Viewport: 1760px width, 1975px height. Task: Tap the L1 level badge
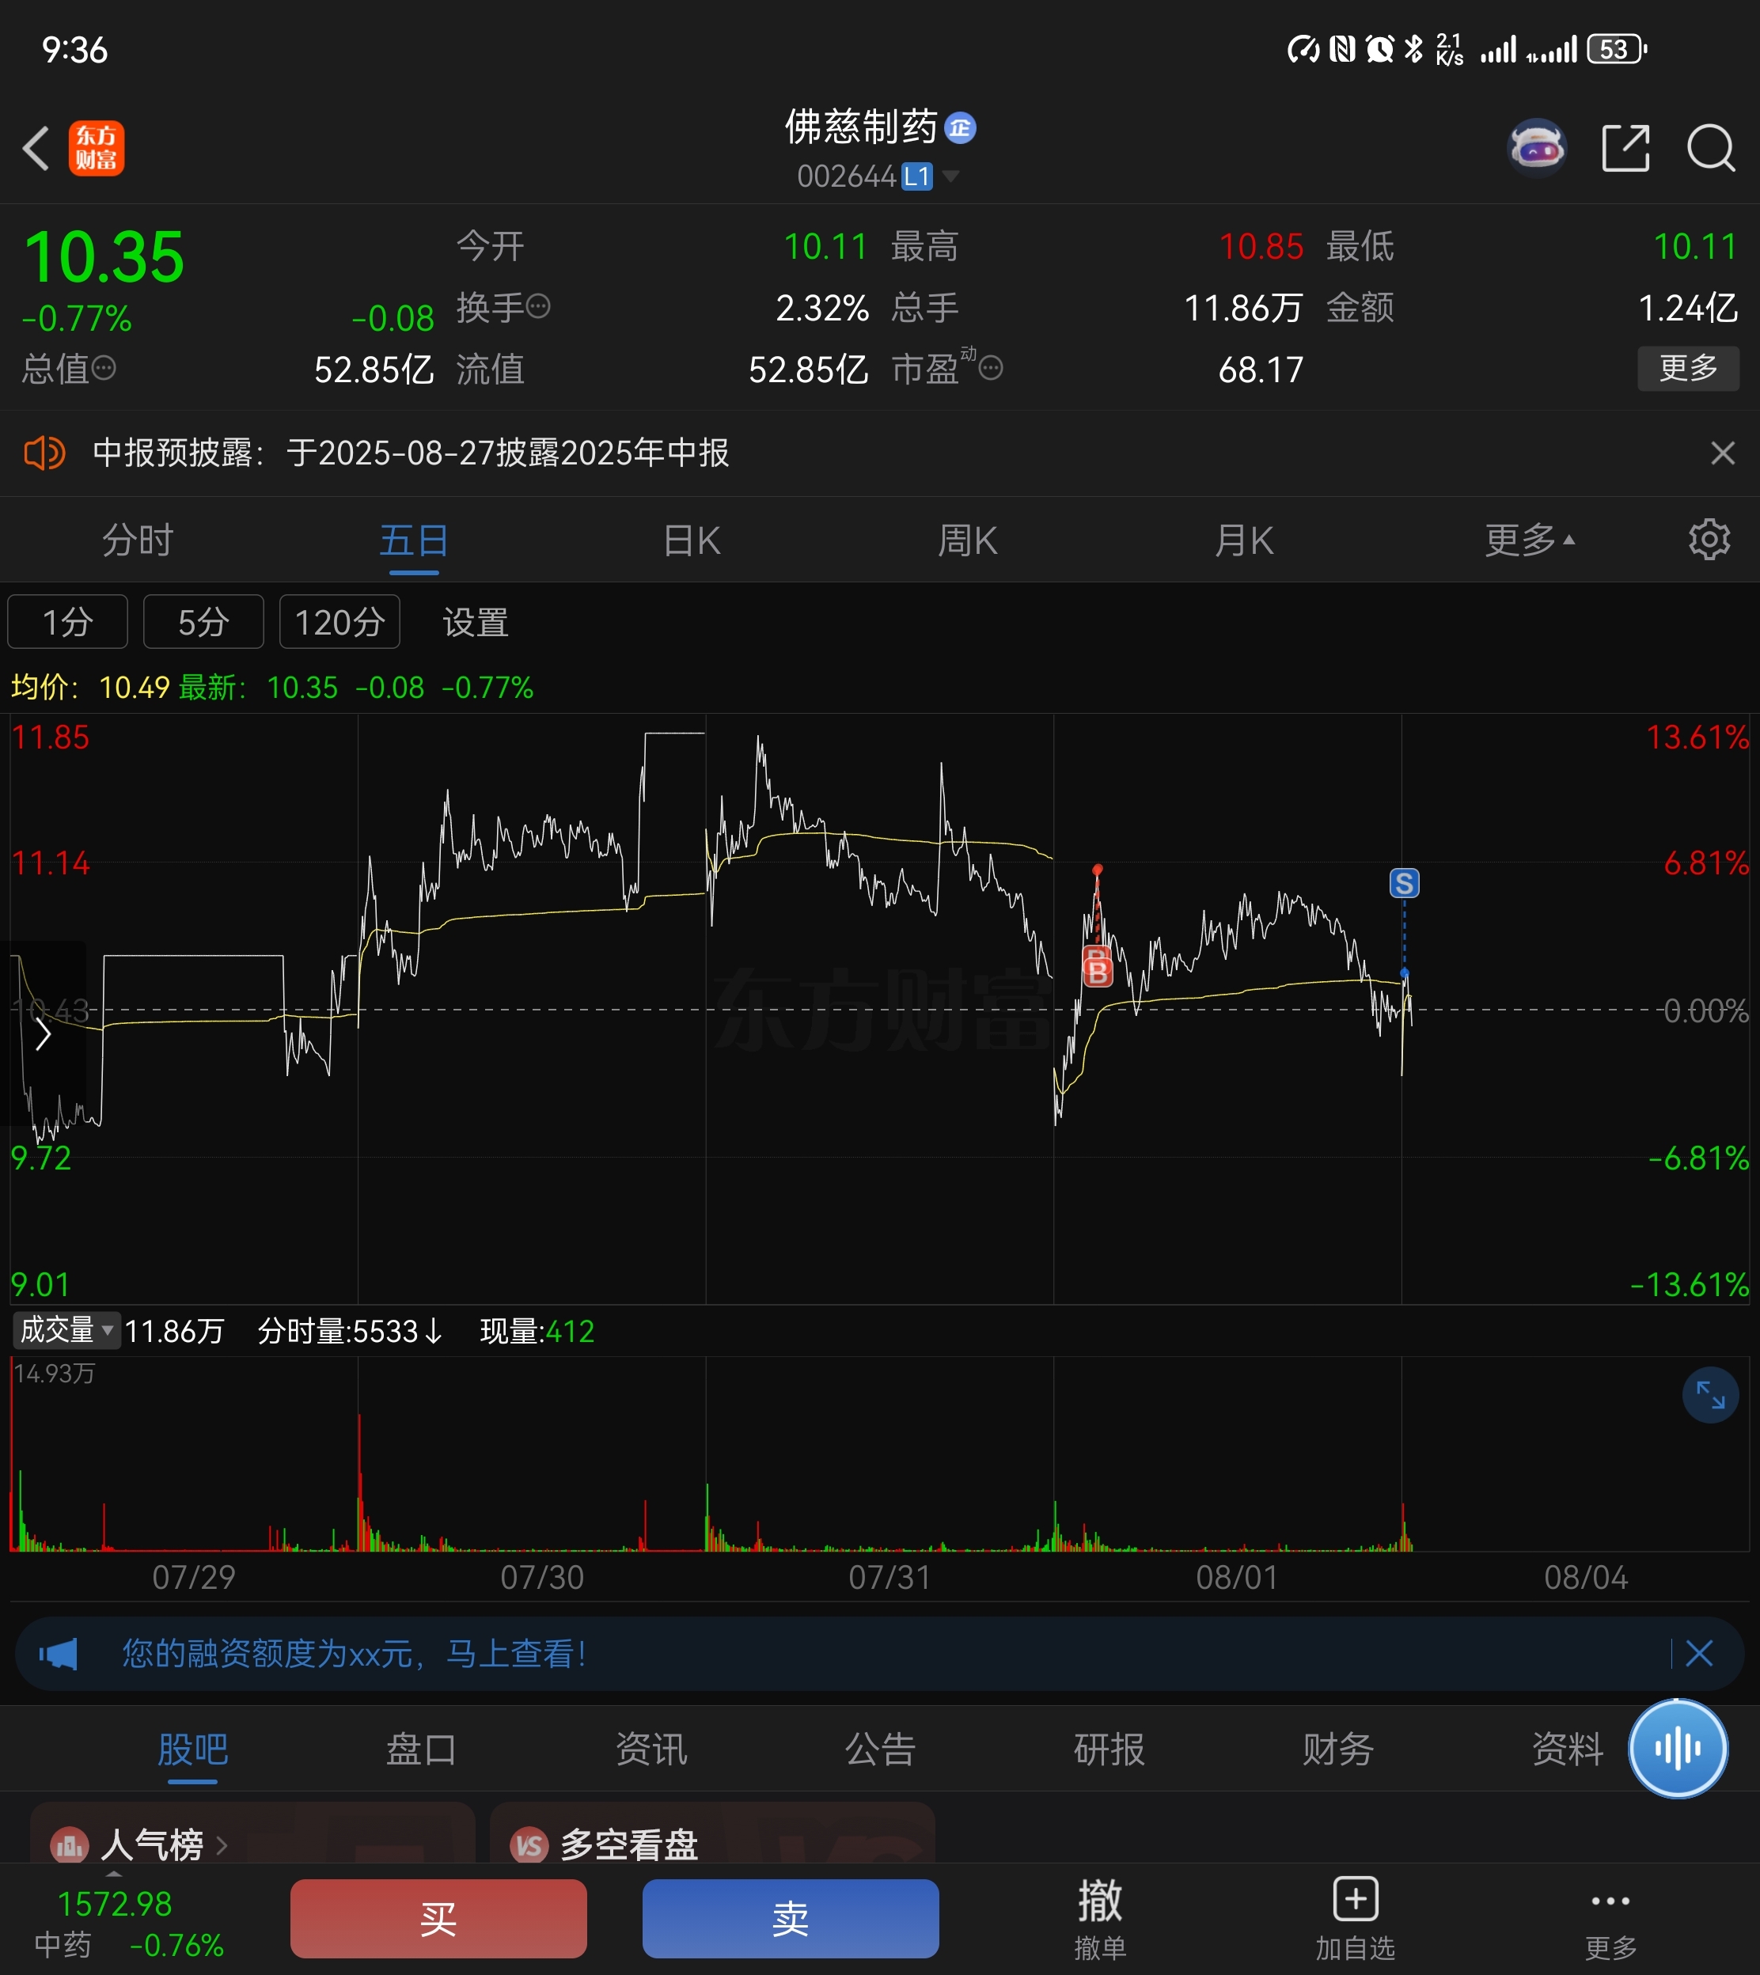916,176
